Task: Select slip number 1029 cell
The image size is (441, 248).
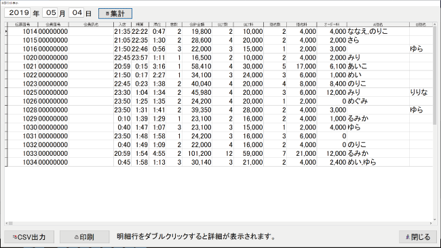Action: (x=22, y=119)
